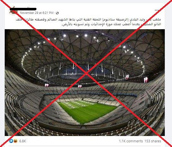Open the poster's profile avatar
This screenshot has width=172, height=147.
pyautogui.click(x=13, y=11)
